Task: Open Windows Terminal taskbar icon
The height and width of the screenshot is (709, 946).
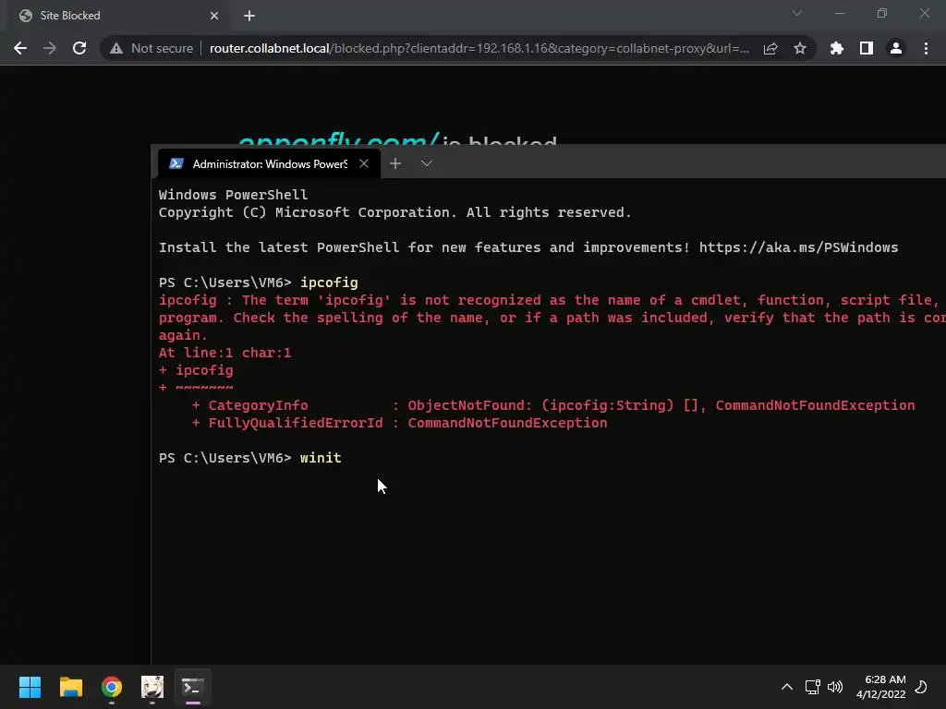Action: (x=193, y=687)
